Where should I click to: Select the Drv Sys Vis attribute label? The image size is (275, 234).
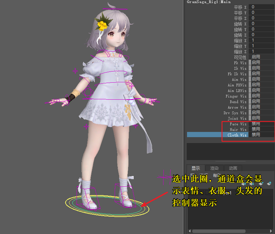pyautogui.click(x=235, y=113)
